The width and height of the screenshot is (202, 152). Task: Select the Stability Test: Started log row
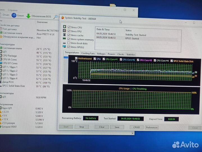click(137, 35)
